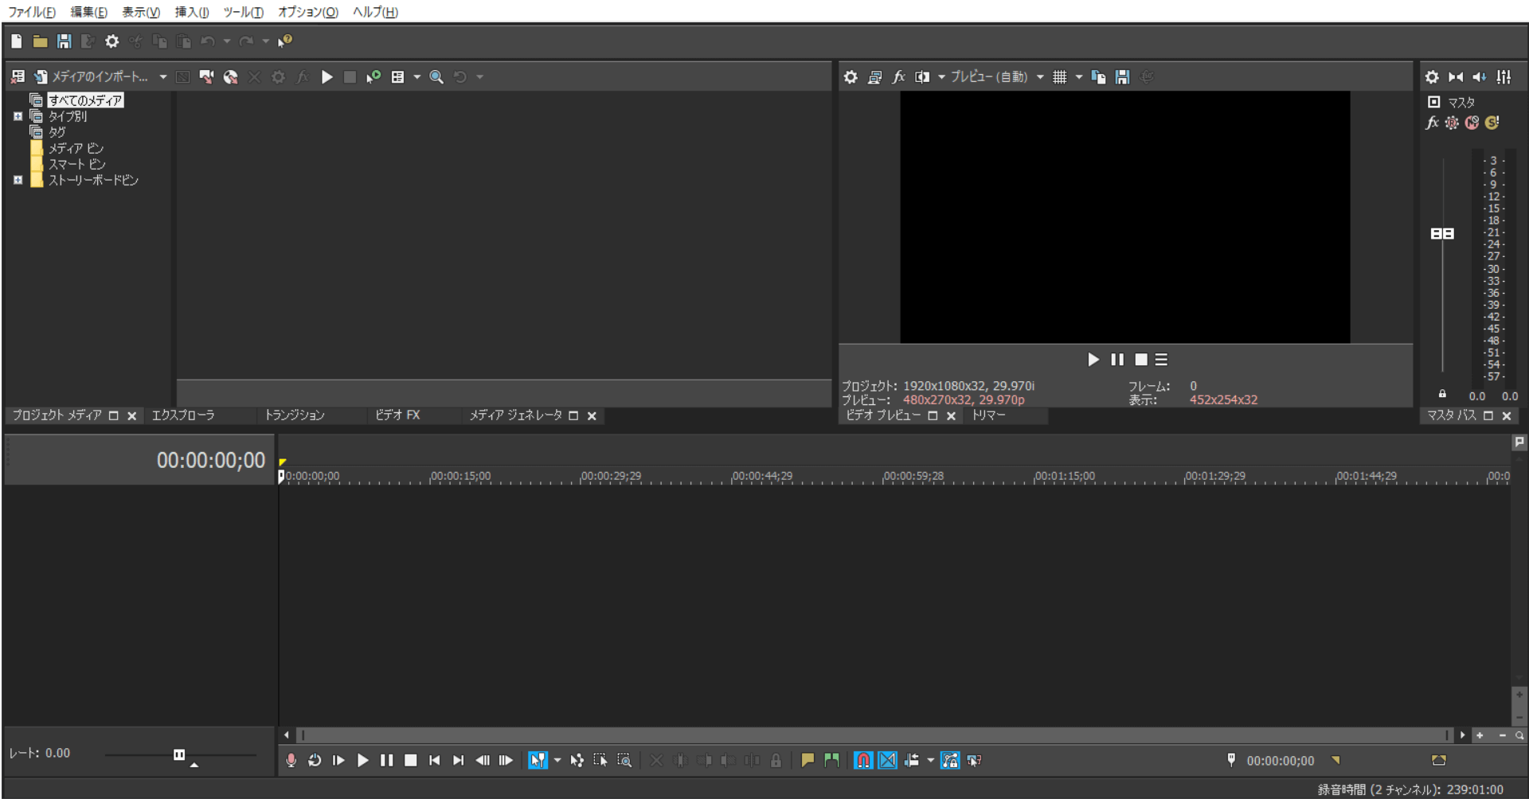Select the メディア ビン folder

[76, 148]
